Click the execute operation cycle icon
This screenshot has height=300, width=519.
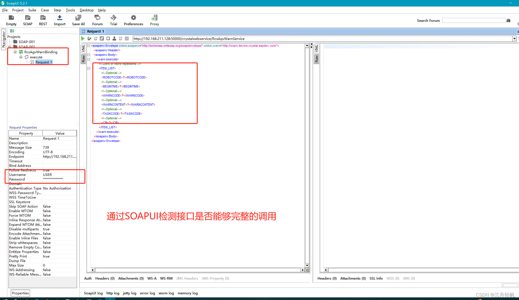point(27,57)
